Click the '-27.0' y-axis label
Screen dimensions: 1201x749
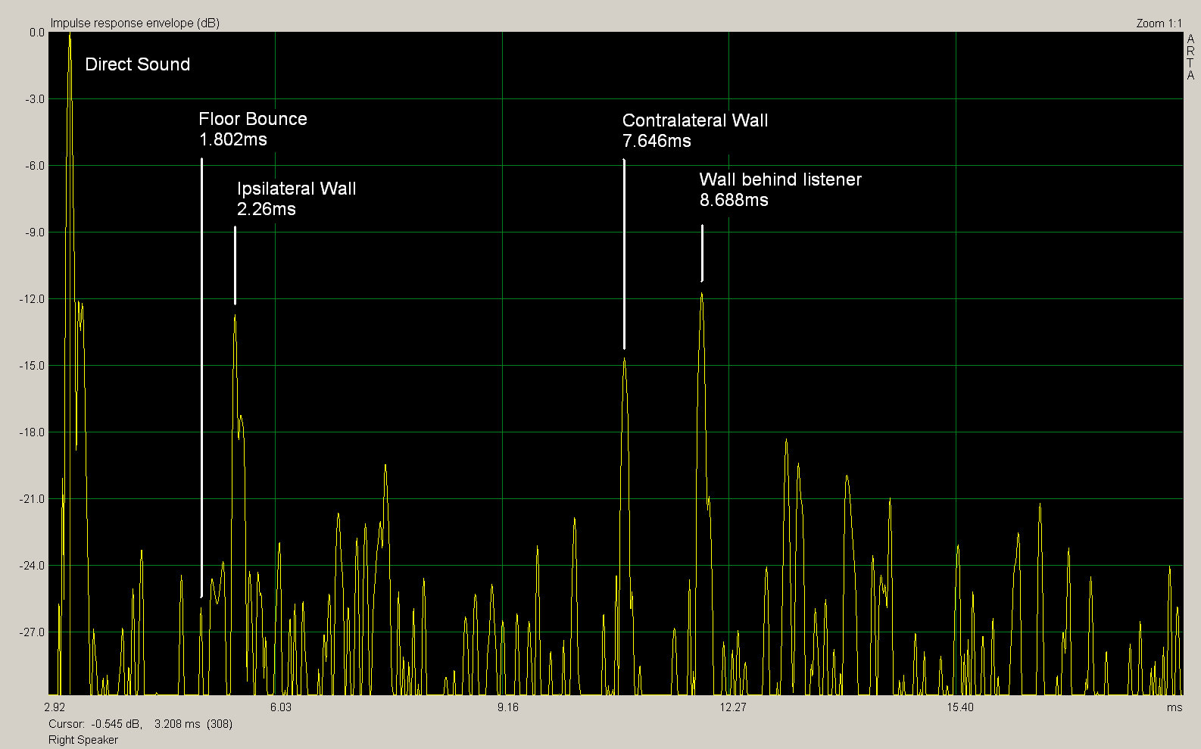coord(33,632)
